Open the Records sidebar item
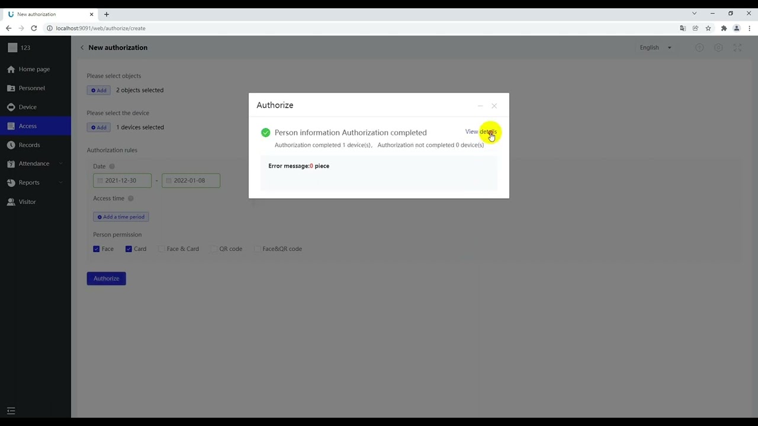 click(35, 145)
